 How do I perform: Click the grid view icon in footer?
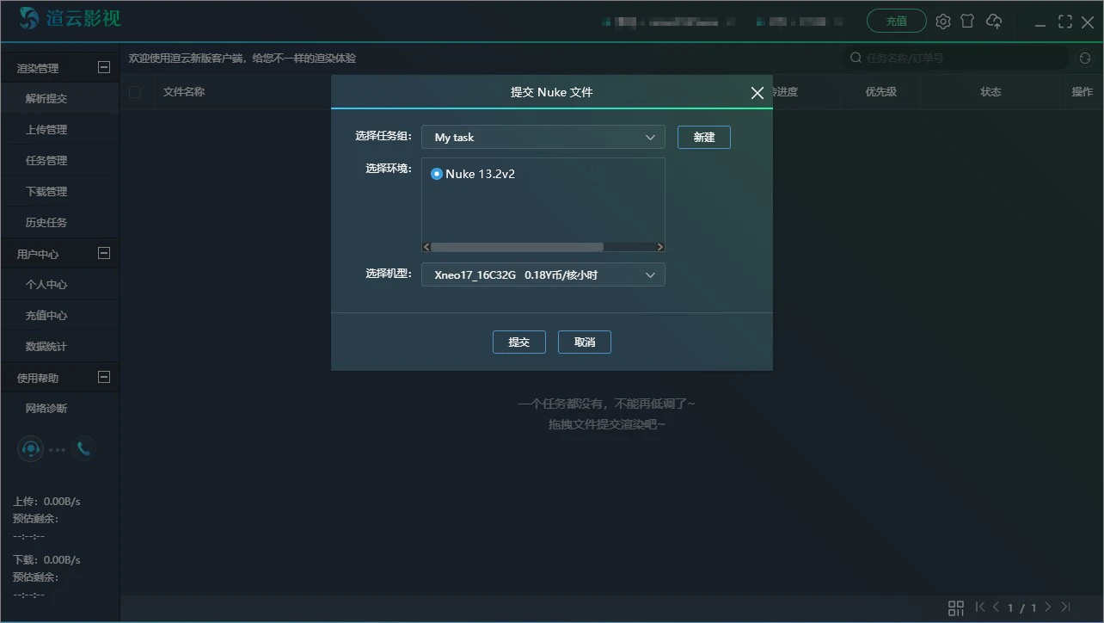click(x=955, y=608)
